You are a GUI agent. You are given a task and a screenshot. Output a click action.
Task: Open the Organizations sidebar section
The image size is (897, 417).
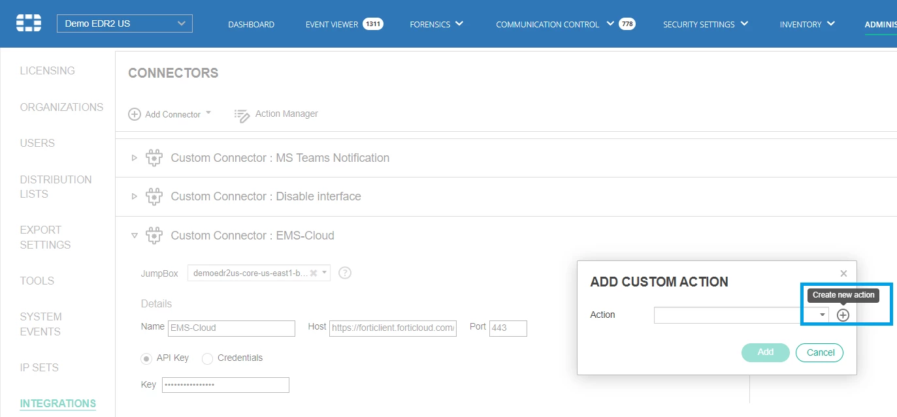click(61, 107)
